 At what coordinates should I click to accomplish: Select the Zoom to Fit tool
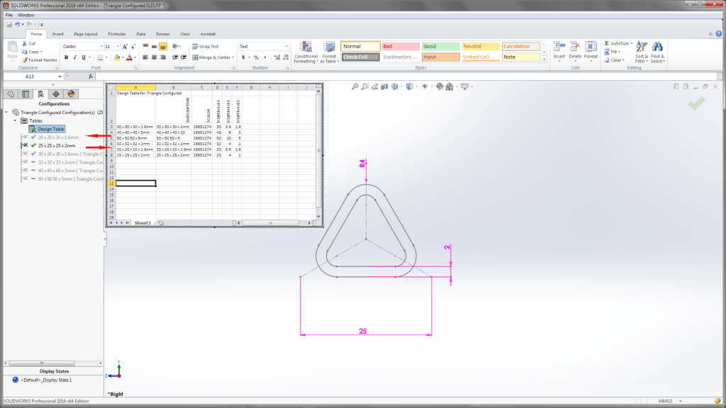click(x=354, y=86)
